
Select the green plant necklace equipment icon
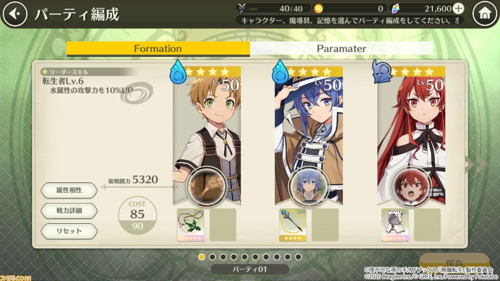pos(191,225)
